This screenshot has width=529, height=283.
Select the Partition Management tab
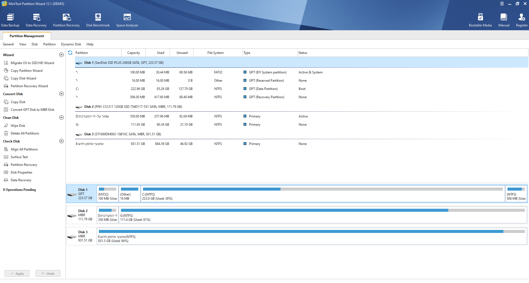point(27,36)
